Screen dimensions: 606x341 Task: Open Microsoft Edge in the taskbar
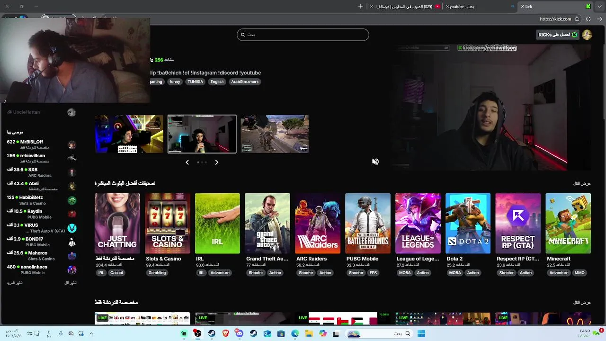coord(295,334)
